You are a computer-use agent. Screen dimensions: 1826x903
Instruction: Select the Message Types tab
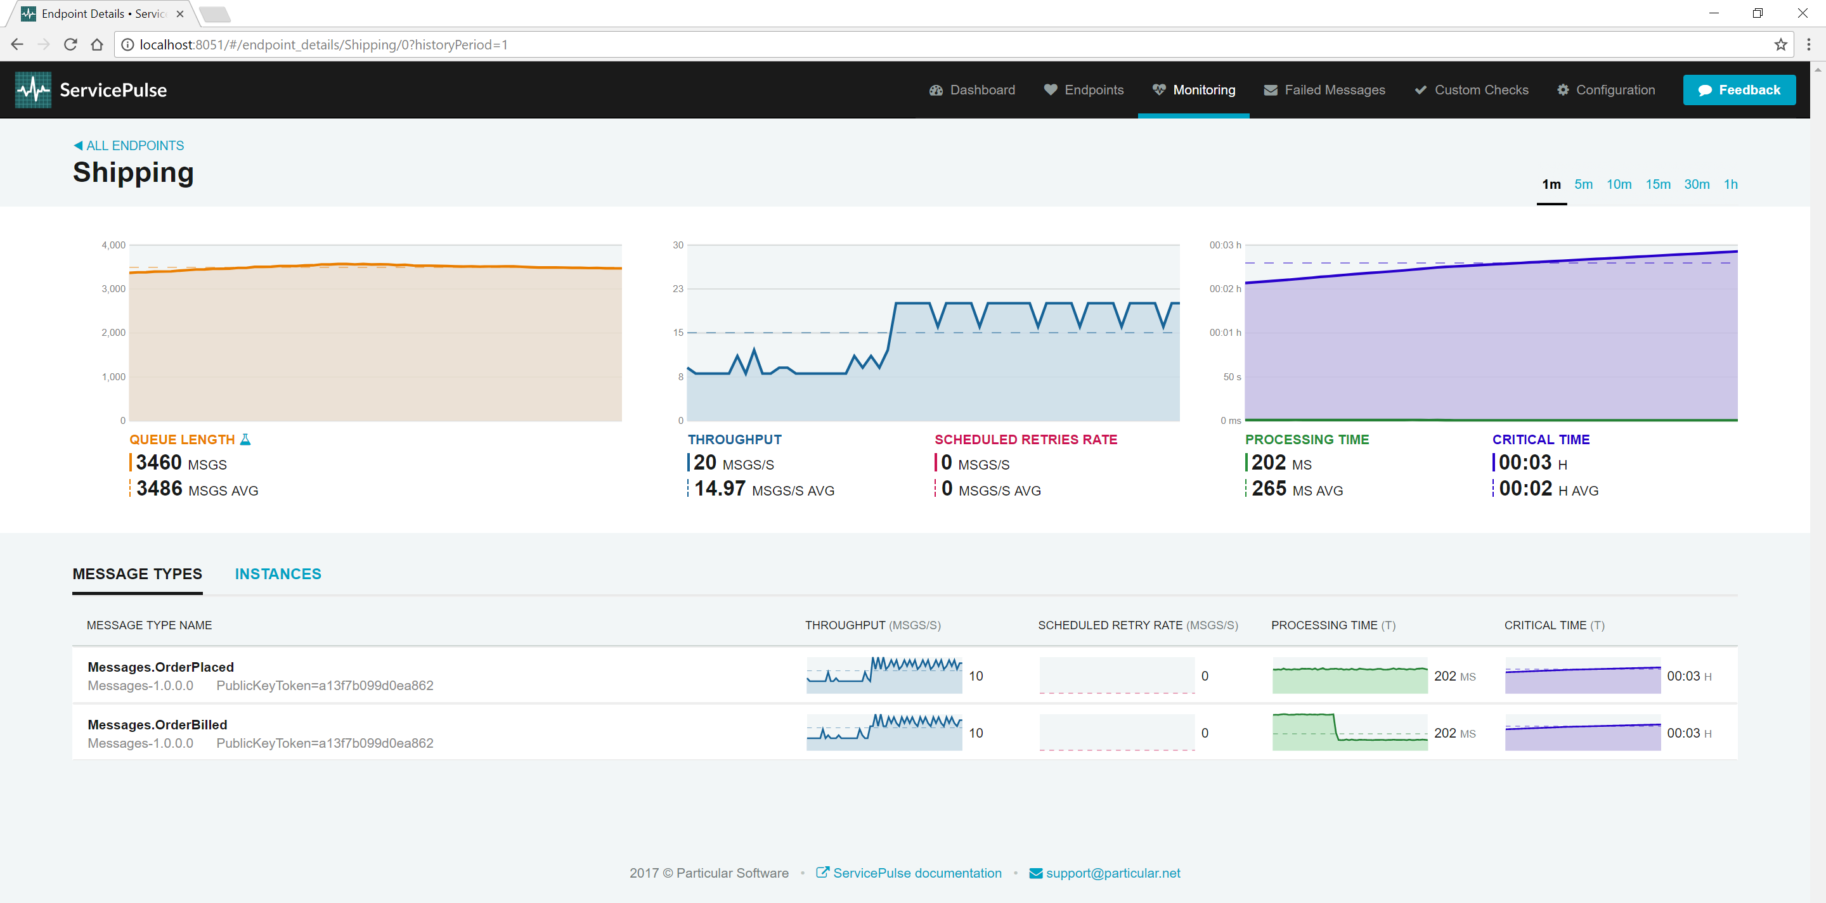[136, 572]
